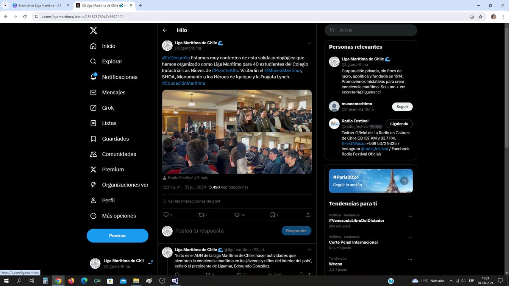
Task: Open the #EducaciónMarítima hashtag link
Action: point(183,83)
